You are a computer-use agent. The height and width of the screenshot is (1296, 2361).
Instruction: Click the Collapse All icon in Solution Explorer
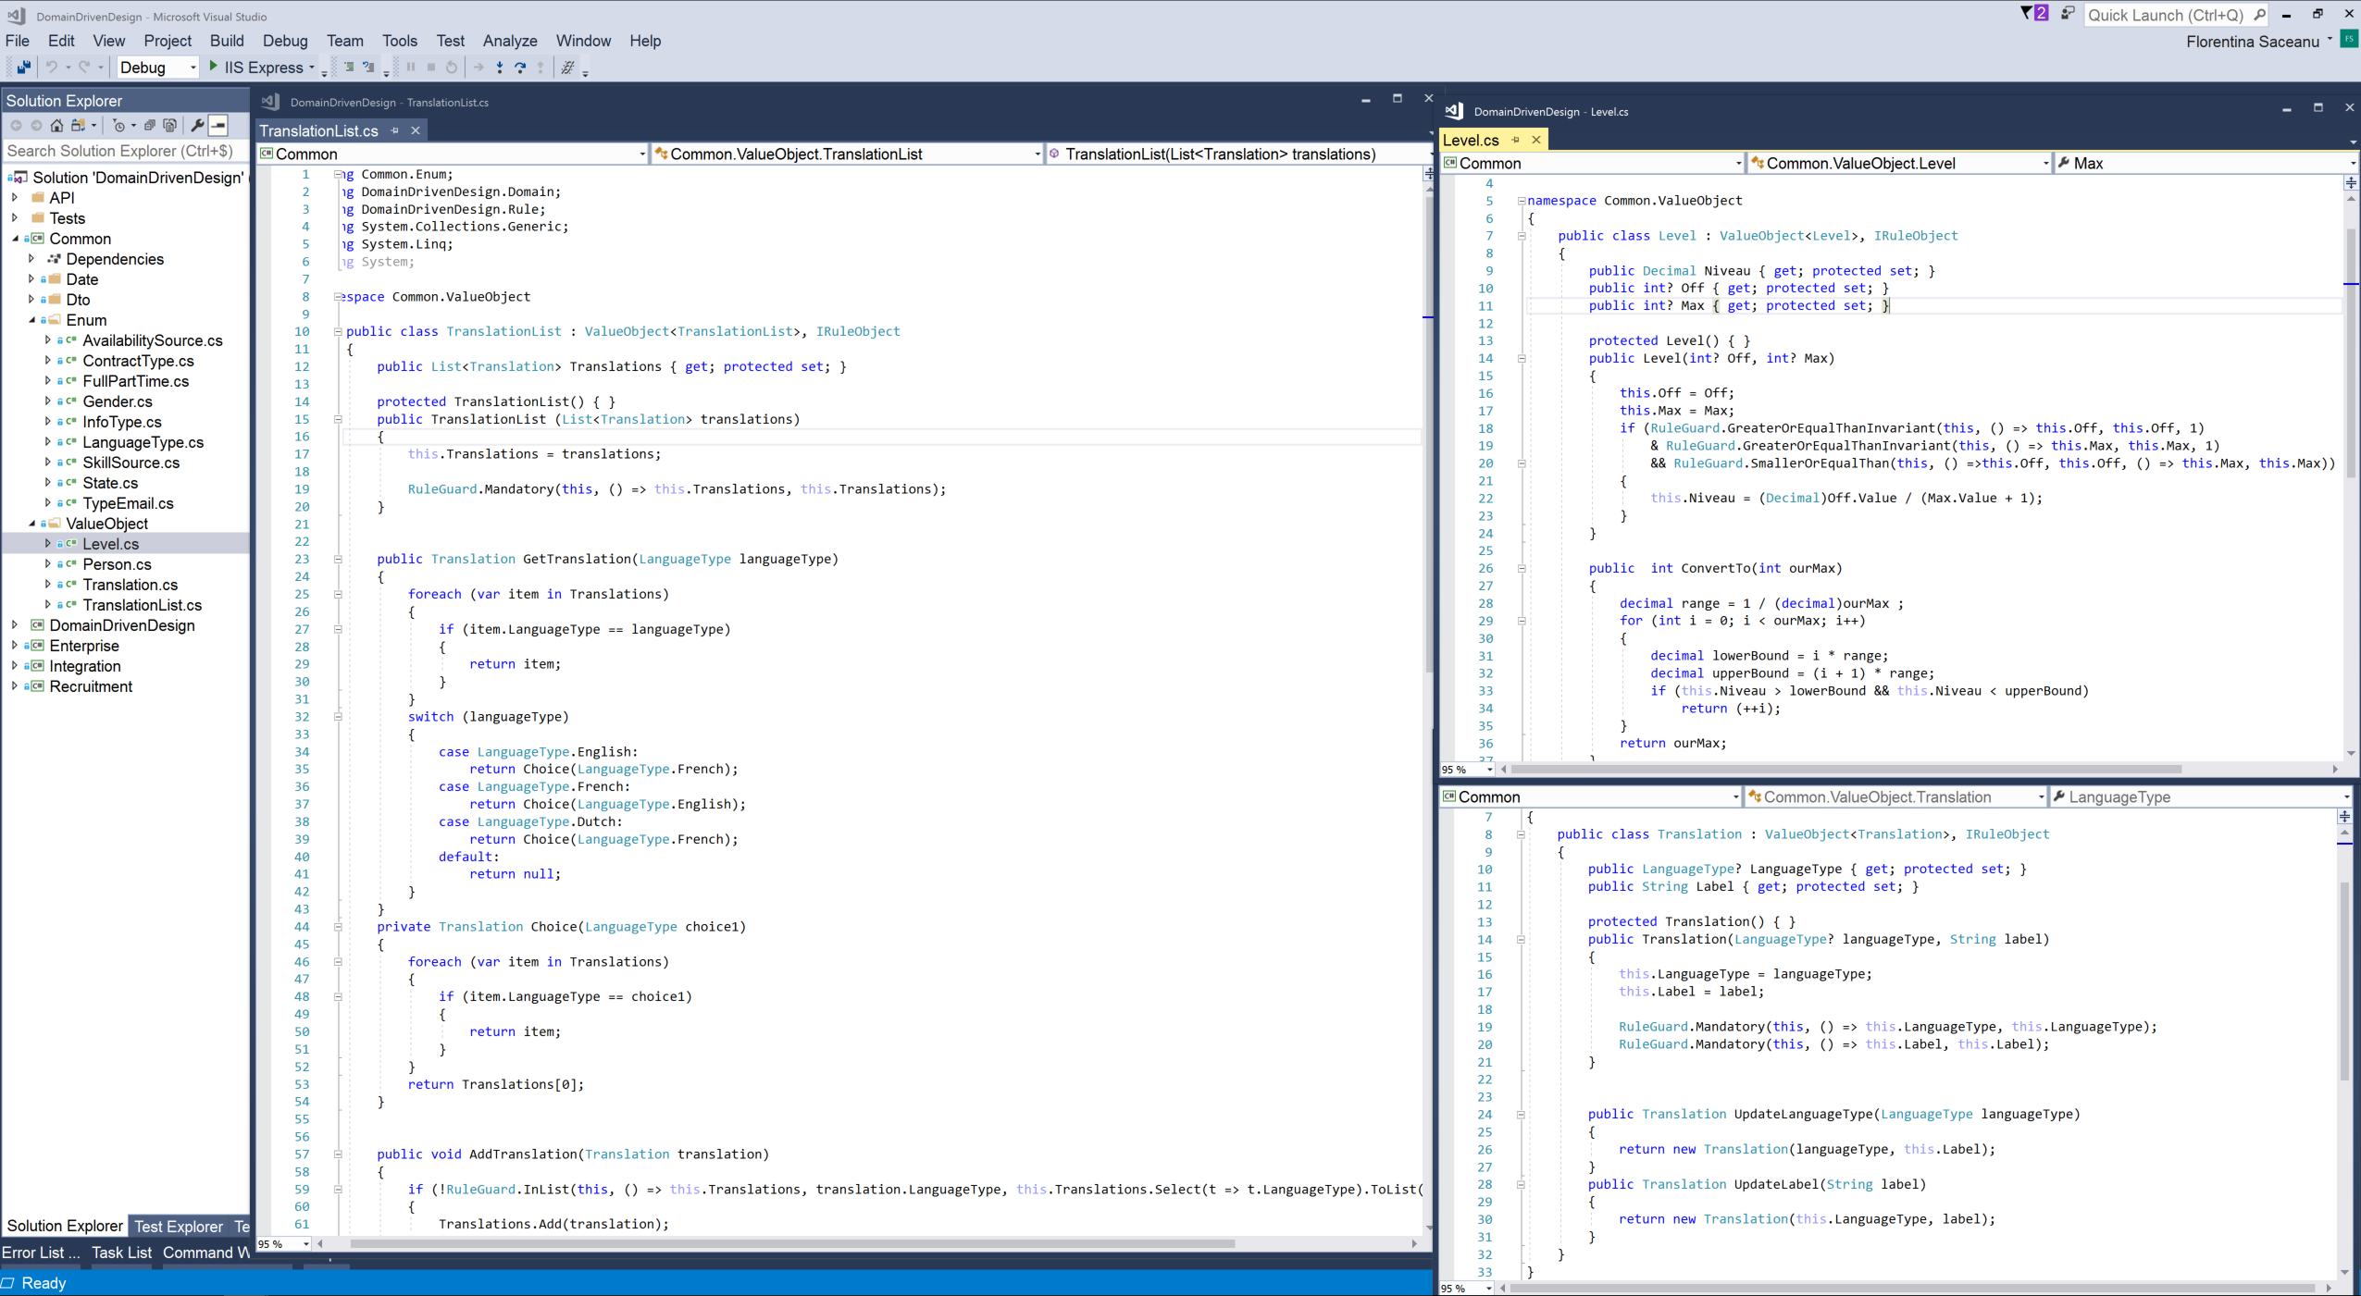(150, 126)
